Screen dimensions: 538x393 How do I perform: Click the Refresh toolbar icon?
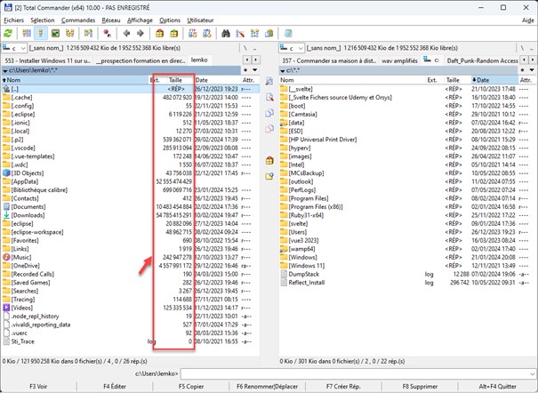(8, 33)
